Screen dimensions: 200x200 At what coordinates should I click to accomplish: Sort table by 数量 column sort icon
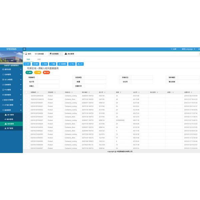[120, 92]
